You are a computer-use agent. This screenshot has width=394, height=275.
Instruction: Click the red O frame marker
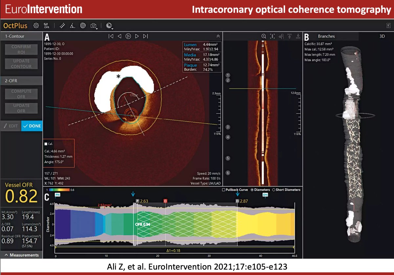pos(165,201)
